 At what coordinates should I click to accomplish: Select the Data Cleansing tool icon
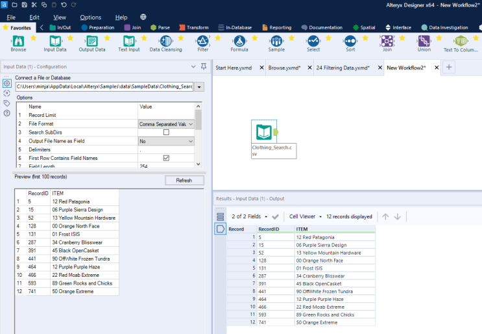tap(165, 41)
